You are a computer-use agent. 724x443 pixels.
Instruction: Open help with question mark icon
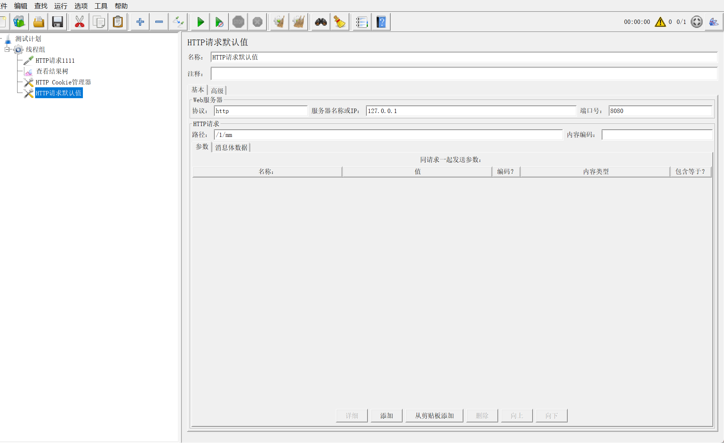[x=381, y=22]
